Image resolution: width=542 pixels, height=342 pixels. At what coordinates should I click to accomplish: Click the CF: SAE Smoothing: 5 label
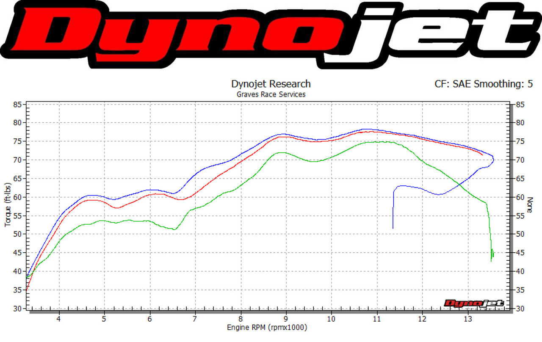[x=484, y=84]
